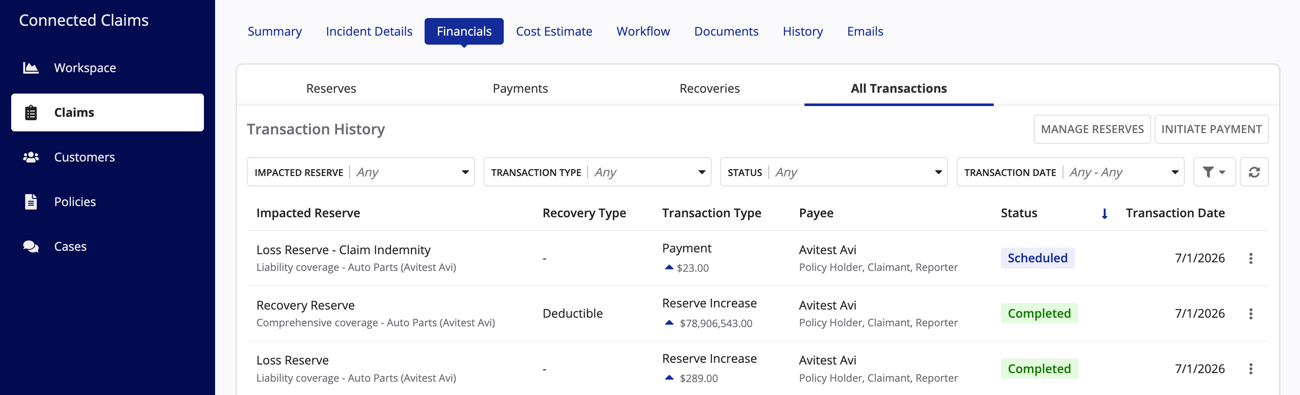This screenshot has height=395, width=1300.
Task: Open row actions for the Scheduled payment
Action: (x=1251, y=258)
